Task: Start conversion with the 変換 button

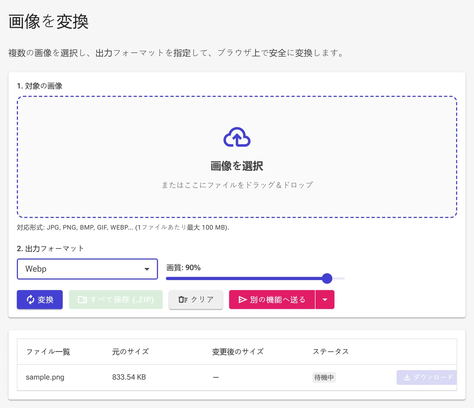Action: point(40,299)
